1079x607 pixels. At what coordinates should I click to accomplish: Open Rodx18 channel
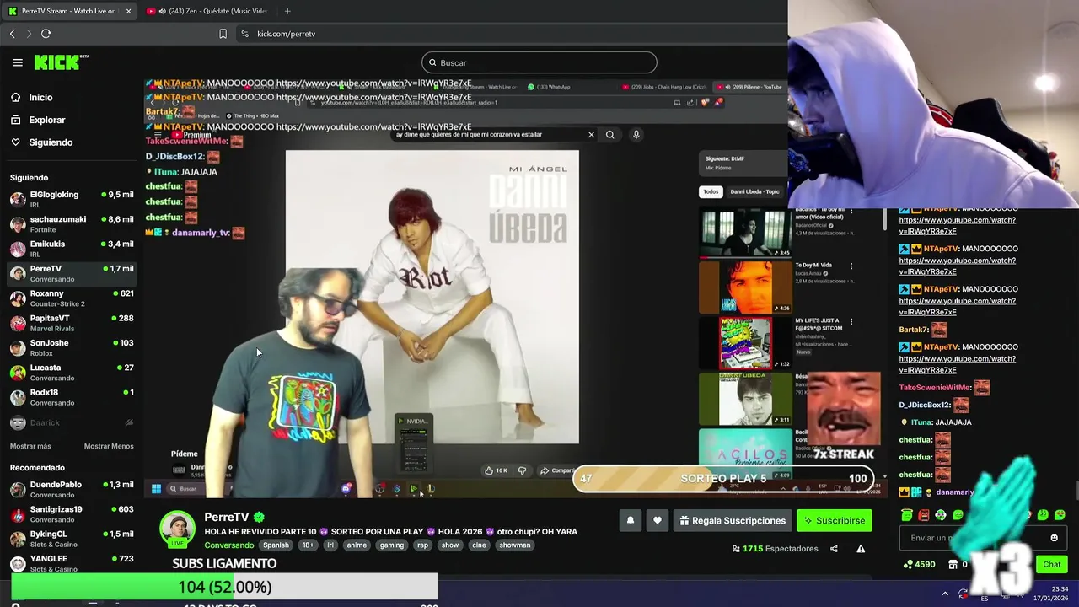coord(72,397)
